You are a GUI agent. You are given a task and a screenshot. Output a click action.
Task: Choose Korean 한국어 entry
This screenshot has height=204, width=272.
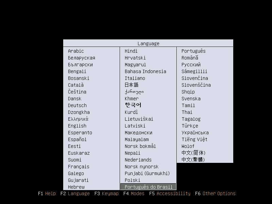pyautogui.click(x=133, y=105)
